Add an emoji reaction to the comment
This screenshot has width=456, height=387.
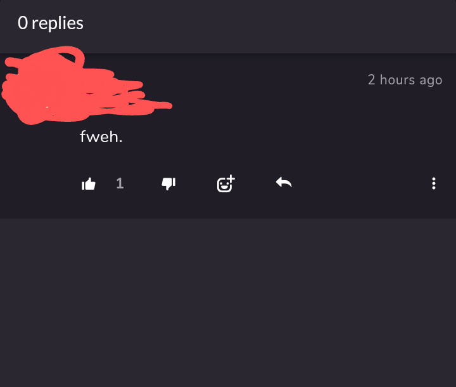coord(225,184)
